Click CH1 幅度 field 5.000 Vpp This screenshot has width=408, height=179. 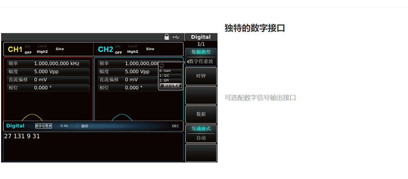tap(48, 72)
